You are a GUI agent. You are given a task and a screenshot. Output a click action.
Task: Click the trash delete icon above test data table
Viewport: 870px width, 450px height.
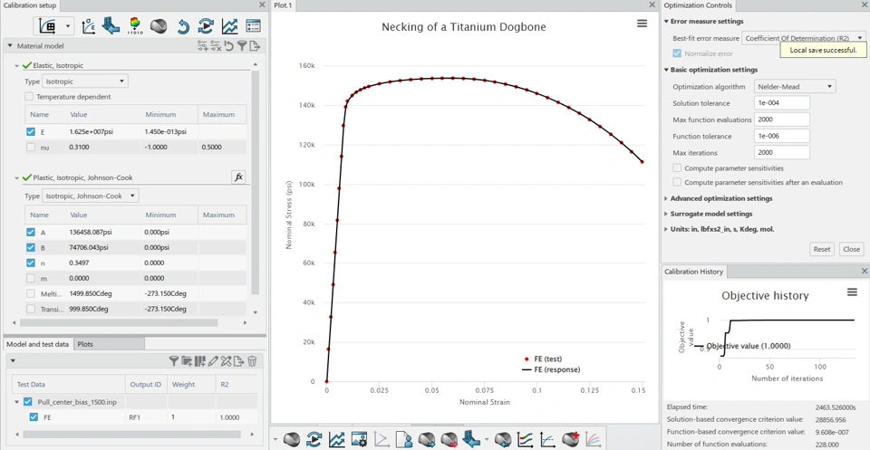pos(252,361)
